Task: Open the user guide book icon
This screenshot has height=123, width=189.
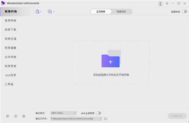Action: coord(8,116)
